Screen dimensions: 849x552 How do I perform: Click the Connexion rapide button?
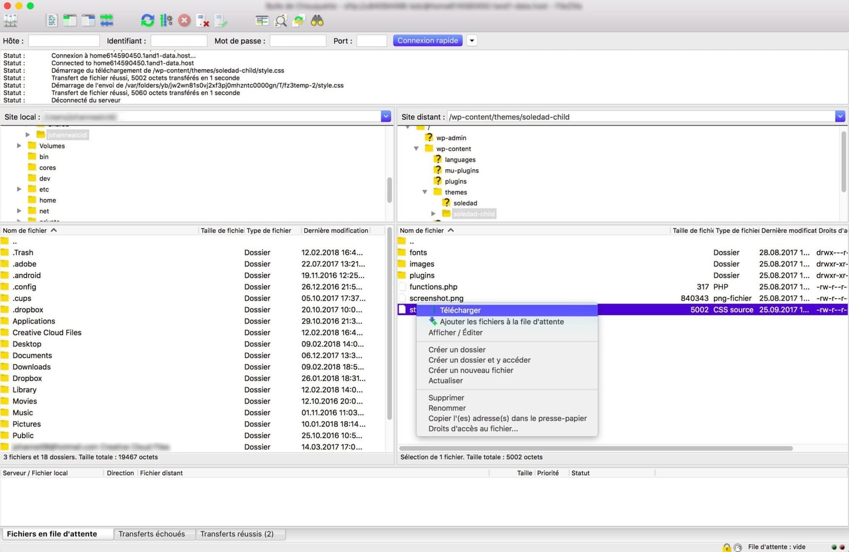tap(428, 40)
